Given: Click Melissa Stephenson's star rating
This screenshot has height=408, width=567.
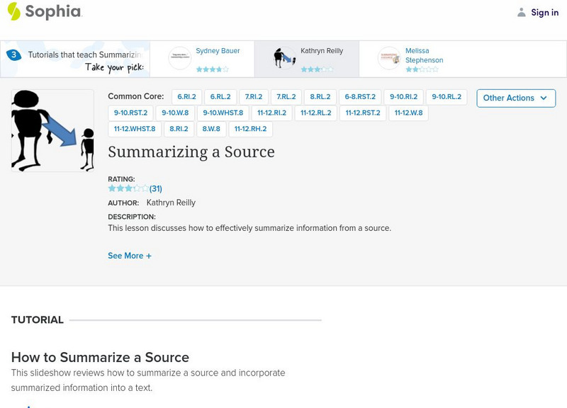Looking at the screenshot, I should 422,69.
